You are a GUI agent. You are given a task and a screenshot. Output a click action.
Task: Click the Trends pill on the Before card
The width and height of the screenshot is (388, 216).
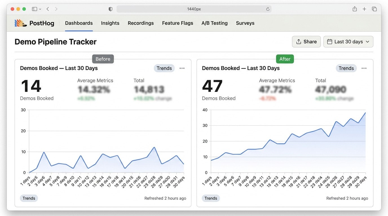coord(164,68)
